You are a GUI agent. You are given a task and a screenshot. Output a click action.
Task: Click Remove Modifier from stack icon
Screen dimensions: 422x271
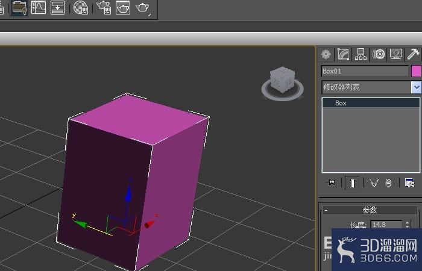point(388,183)
